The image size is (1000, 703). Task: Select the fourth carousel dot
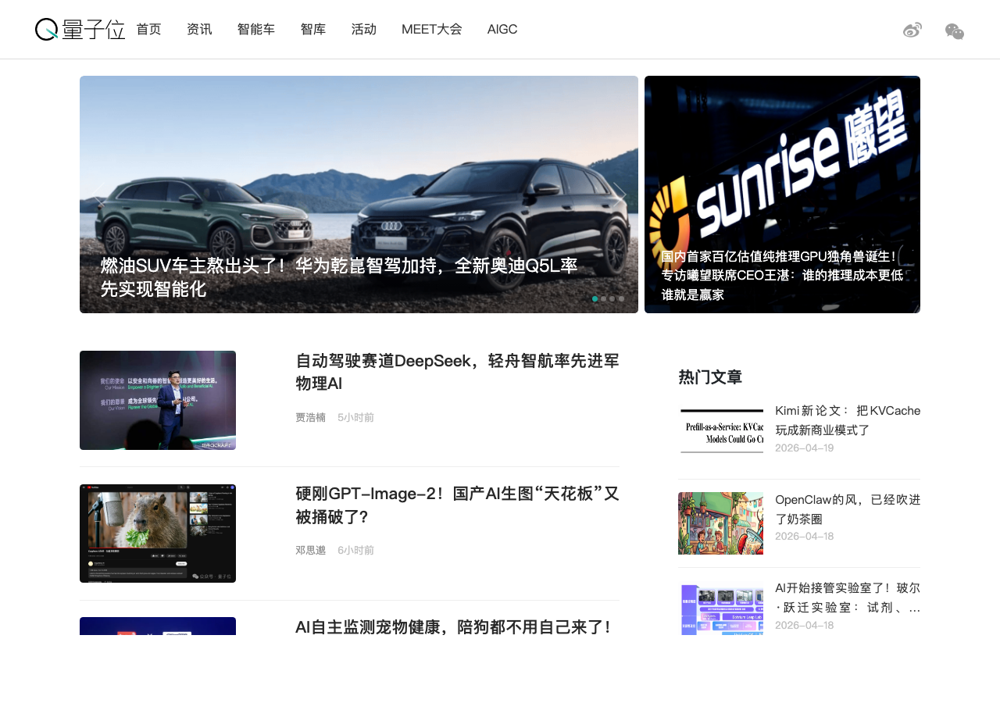[x=622, y=298]
